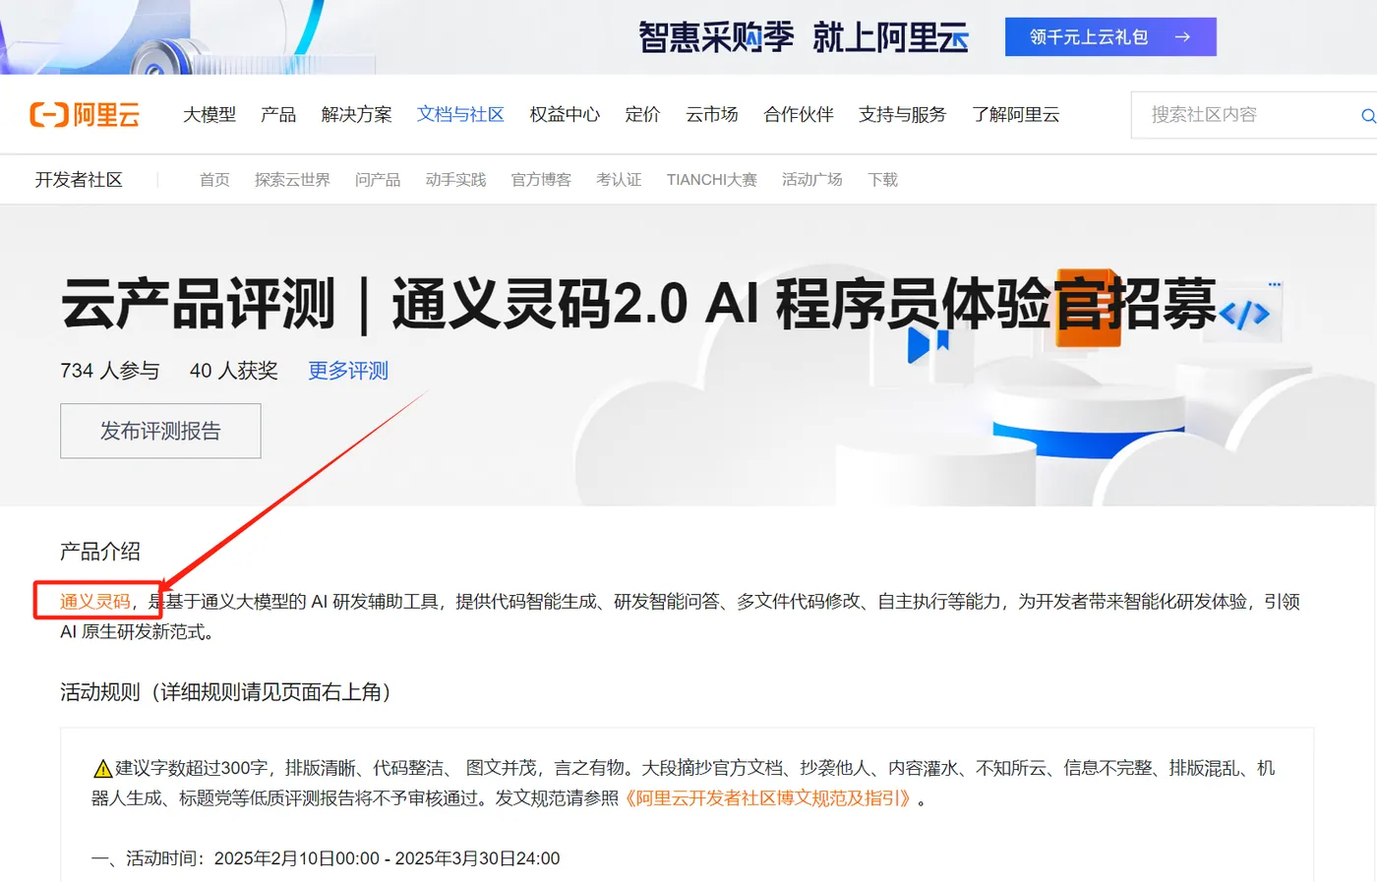Click the 活动时间 line text
This screenshot has height=882, width=1377.
pyautogui.click(x=326, y=858)
